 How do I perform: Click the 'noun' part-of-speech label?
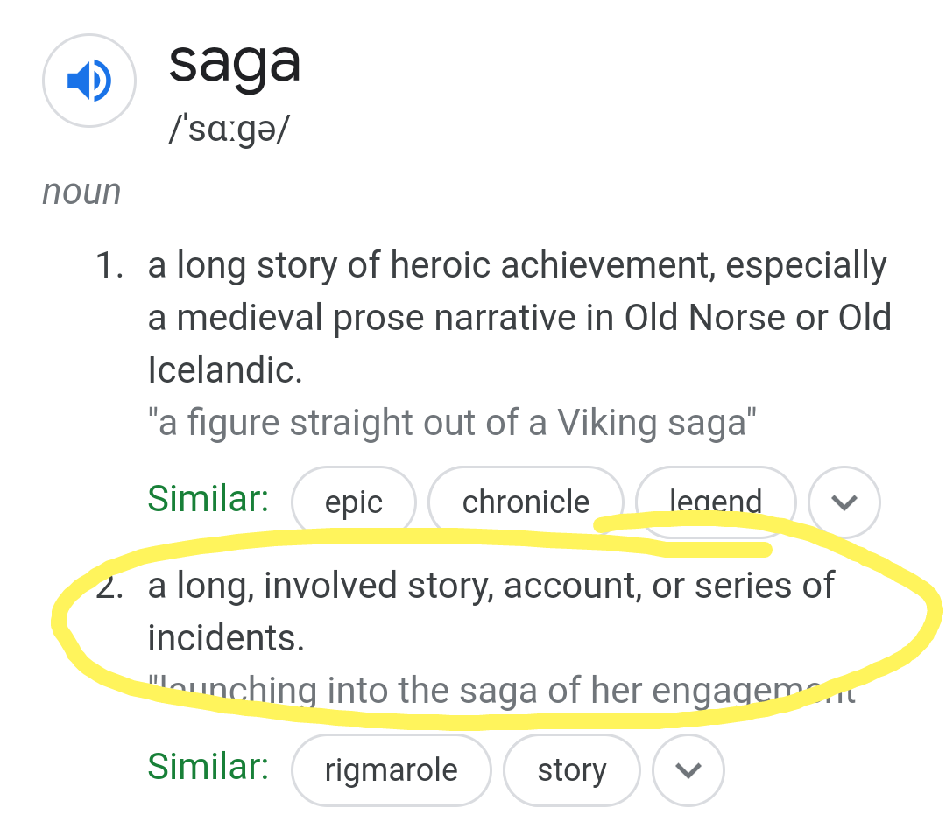point(81,193)
